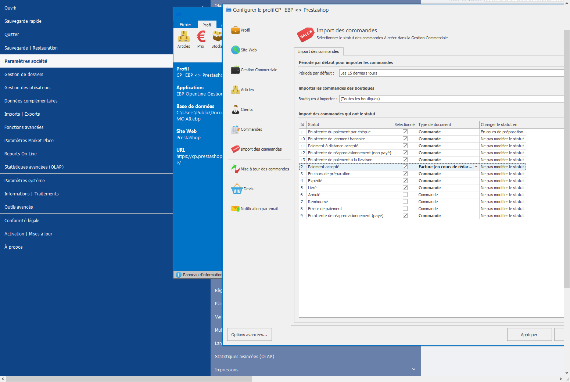
Task: Click the vertical scrollbar thumb on the right edge
Action: point(567,159)
